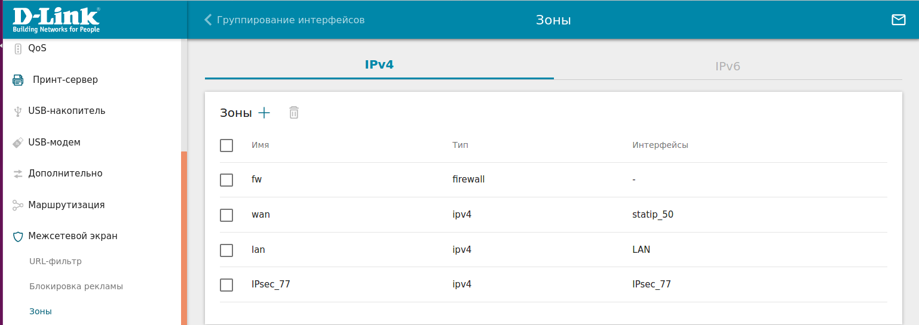919x325 pixels.
Task: Click the USB-накопитель USB icon
Action: [x=18, y=111]
